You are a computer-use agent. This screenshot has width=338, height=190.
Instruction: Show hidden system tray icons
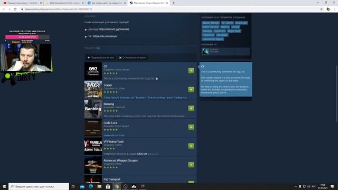[296, 186]
